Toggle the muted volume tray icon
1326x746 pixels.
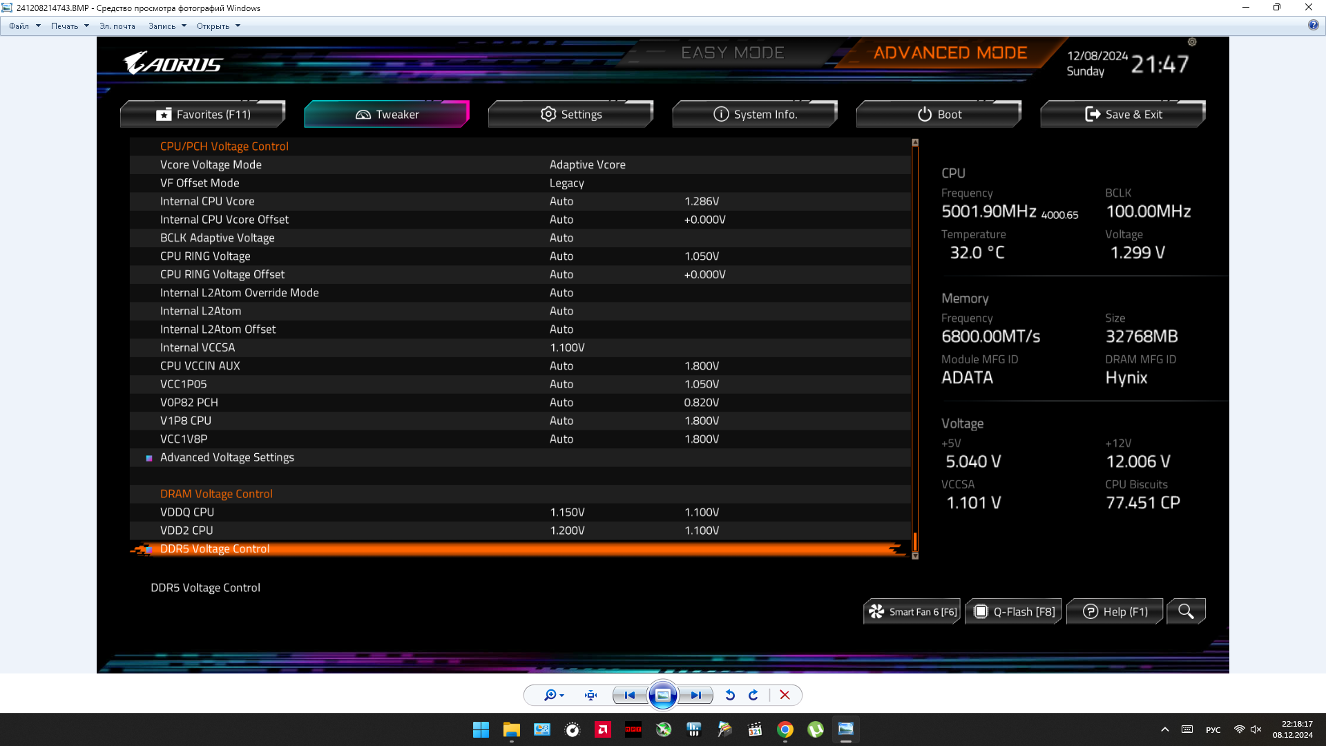pos(1256,729)
